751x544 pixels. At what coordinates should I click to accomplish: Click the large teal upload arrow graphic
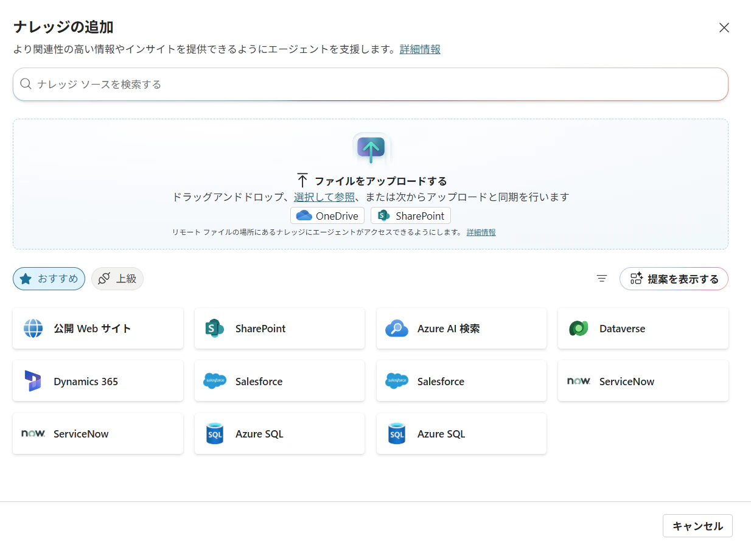pyautogui.click(x=371, y=148)
